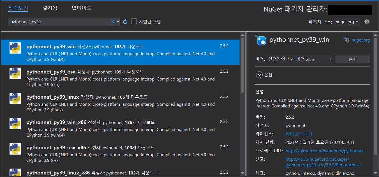This screenshot has width=379, height=177.
Task: Switch to the 업데이트 updates tab
Action: pyautogui.click(x=82, y=8)
